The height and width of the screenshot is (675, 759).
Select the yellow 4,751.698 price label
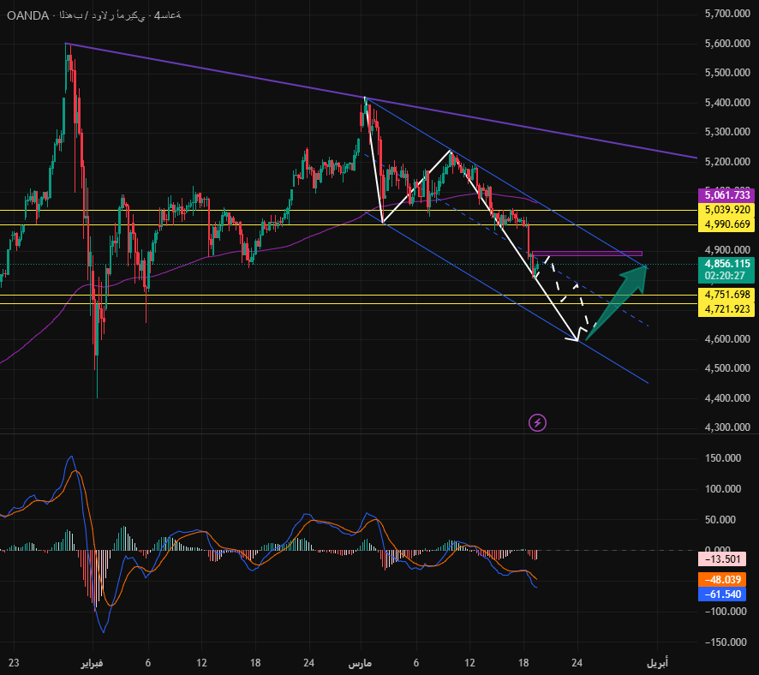pyautogui.click(x=726, y=294)
